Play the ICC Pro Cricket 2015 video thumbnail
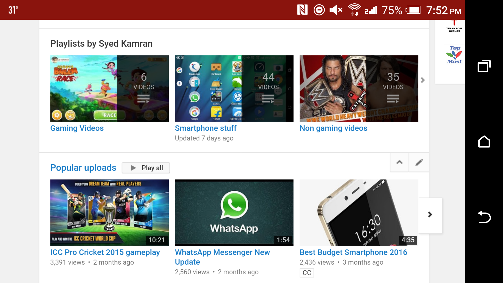This screenshot has width=503, height=283. click(109, 213)
